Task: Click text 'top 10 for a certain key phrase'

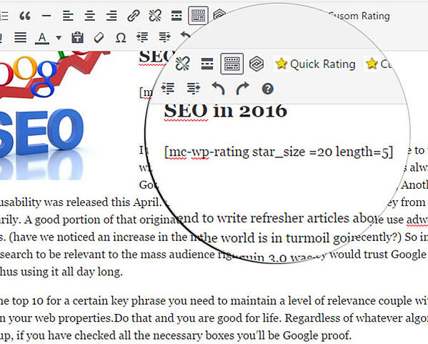Action: pyautogui.click(x=87, y=301)
